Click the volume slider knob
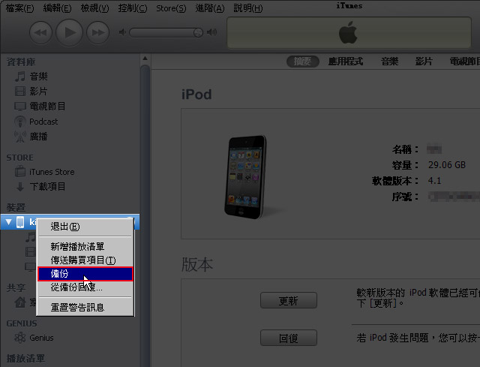This screenshot has height=367, width=480. (198, 32)
